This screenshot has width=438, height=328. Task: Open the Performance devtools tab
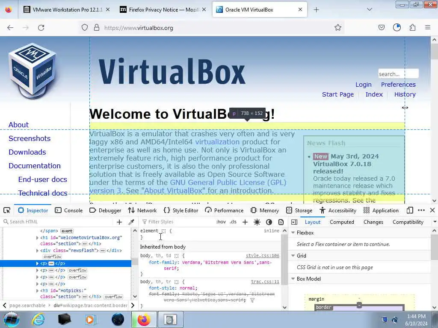click(x=224, y=210)
